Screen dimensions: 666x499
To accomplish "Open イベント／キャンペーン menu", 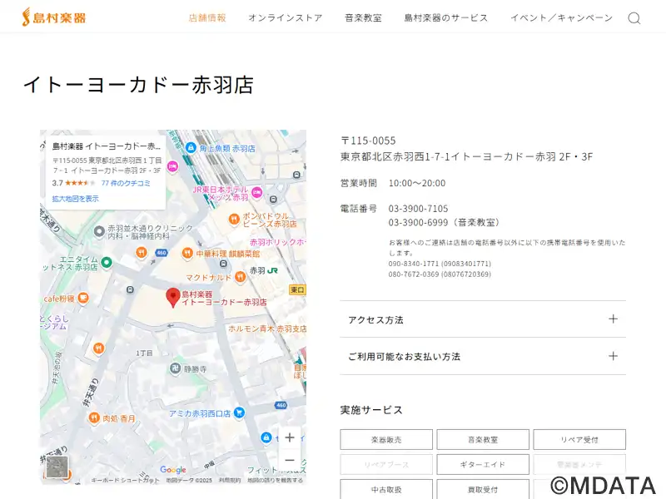I will click(x=561, y=17).
